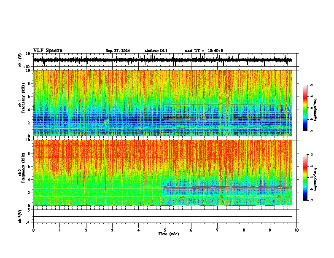Click the "6" kHz tick on ch.1 spectrogram
This screenshot has width=334, height=258.
pos(29,97)
